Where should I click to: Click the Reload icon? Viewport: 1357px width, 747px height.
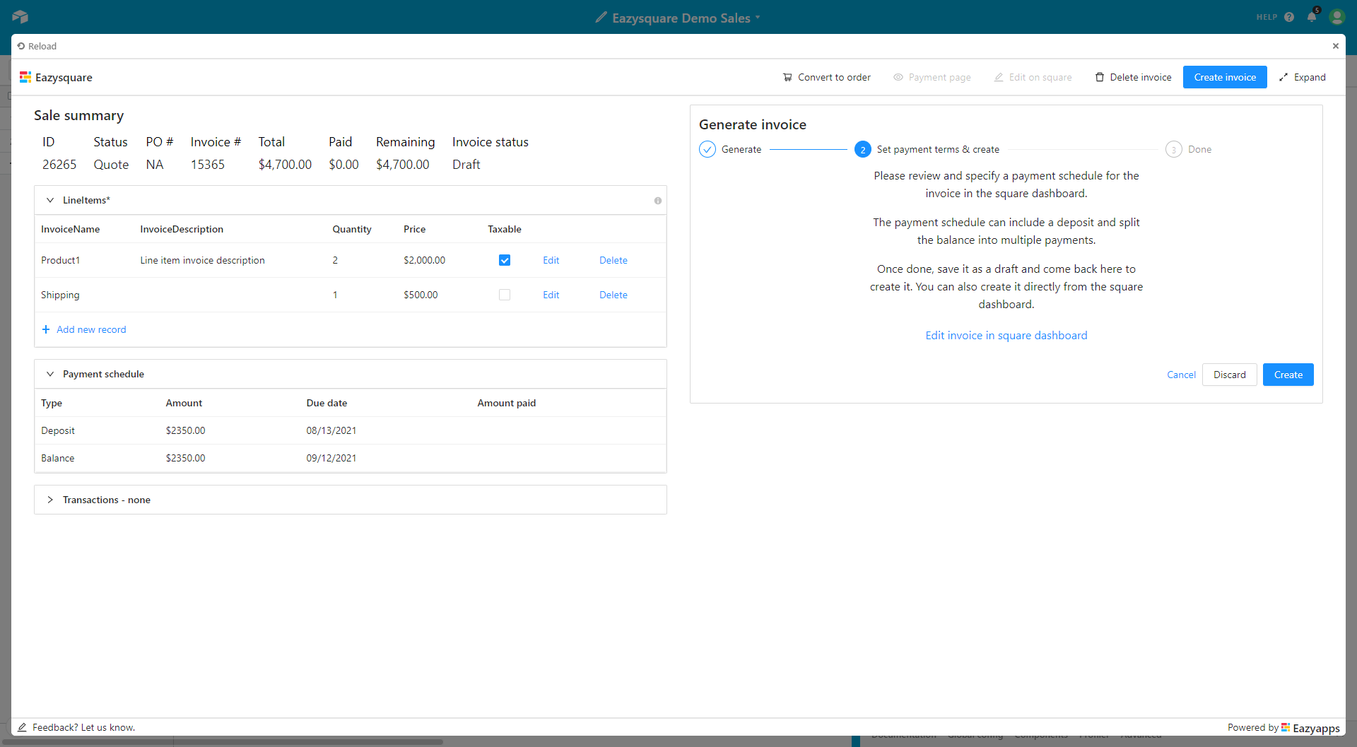tap(21, 46)
